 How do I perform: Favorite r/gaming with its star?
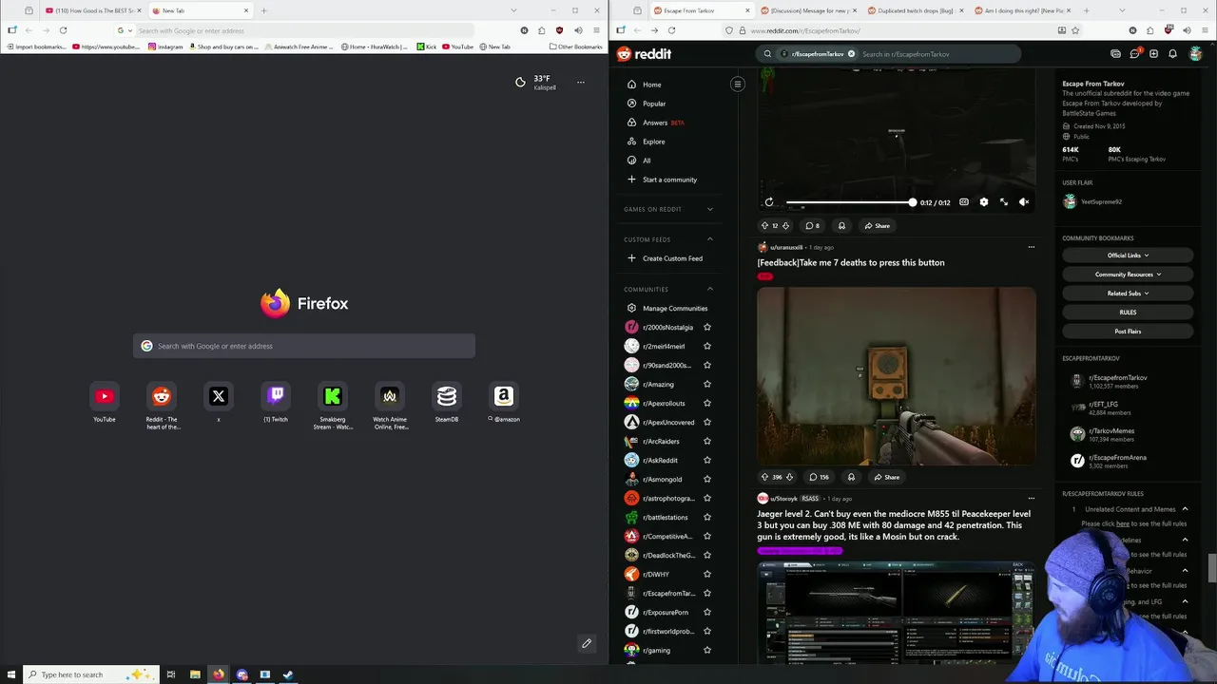(x=706, y=650)
